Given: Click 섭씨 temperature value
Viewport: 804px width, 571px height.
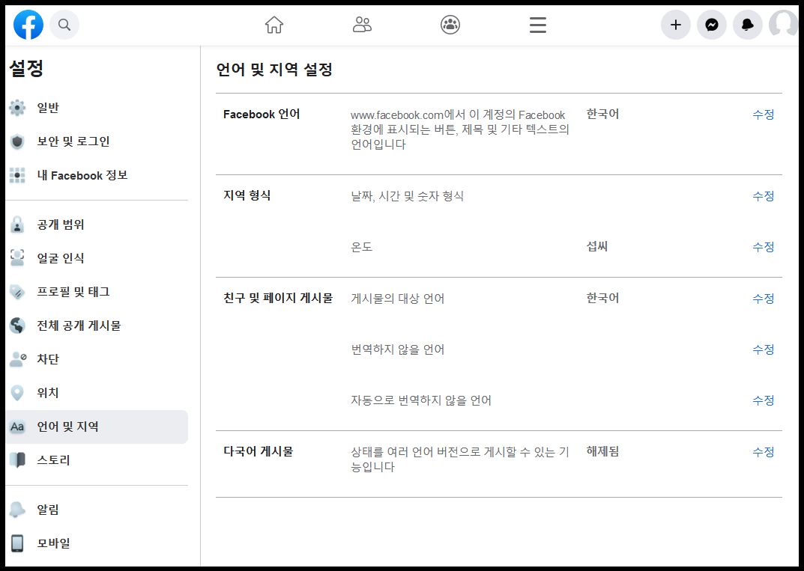Looking at the screenshot, I should [597, 247].
